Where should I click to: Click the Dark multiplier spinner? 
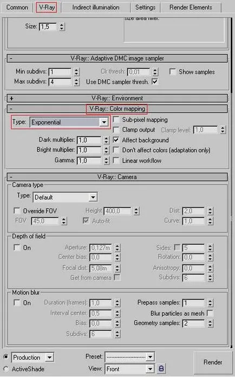click(106, 140)
